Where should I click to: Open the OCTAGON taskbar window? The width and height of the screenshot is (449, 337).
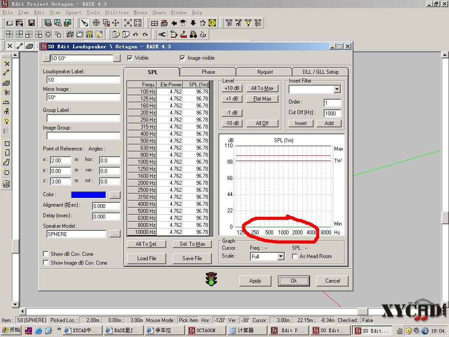tap(206, 330)
